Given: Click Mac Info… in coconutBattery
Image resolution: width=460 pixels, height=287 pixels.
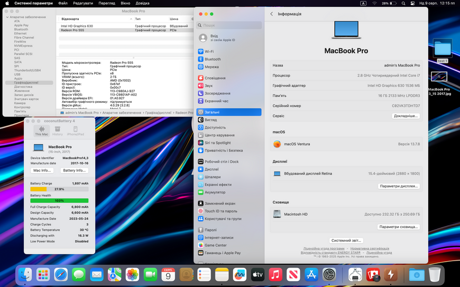Looking at the screenshot, I should point(42,170).
